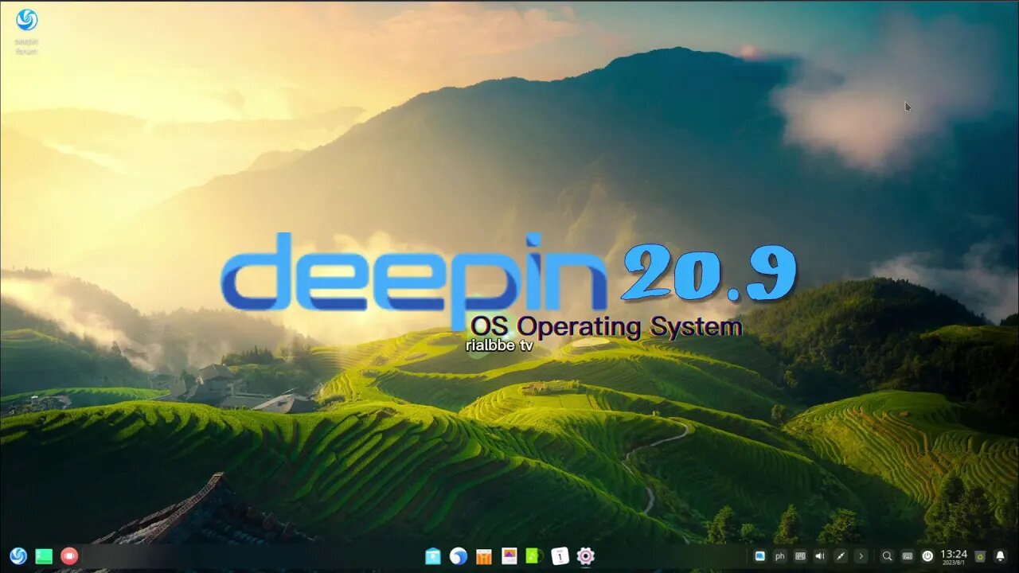Open the Album image viewer icon
The width and height of the screenshot is (1019, 573).
(x=509, y=556)
